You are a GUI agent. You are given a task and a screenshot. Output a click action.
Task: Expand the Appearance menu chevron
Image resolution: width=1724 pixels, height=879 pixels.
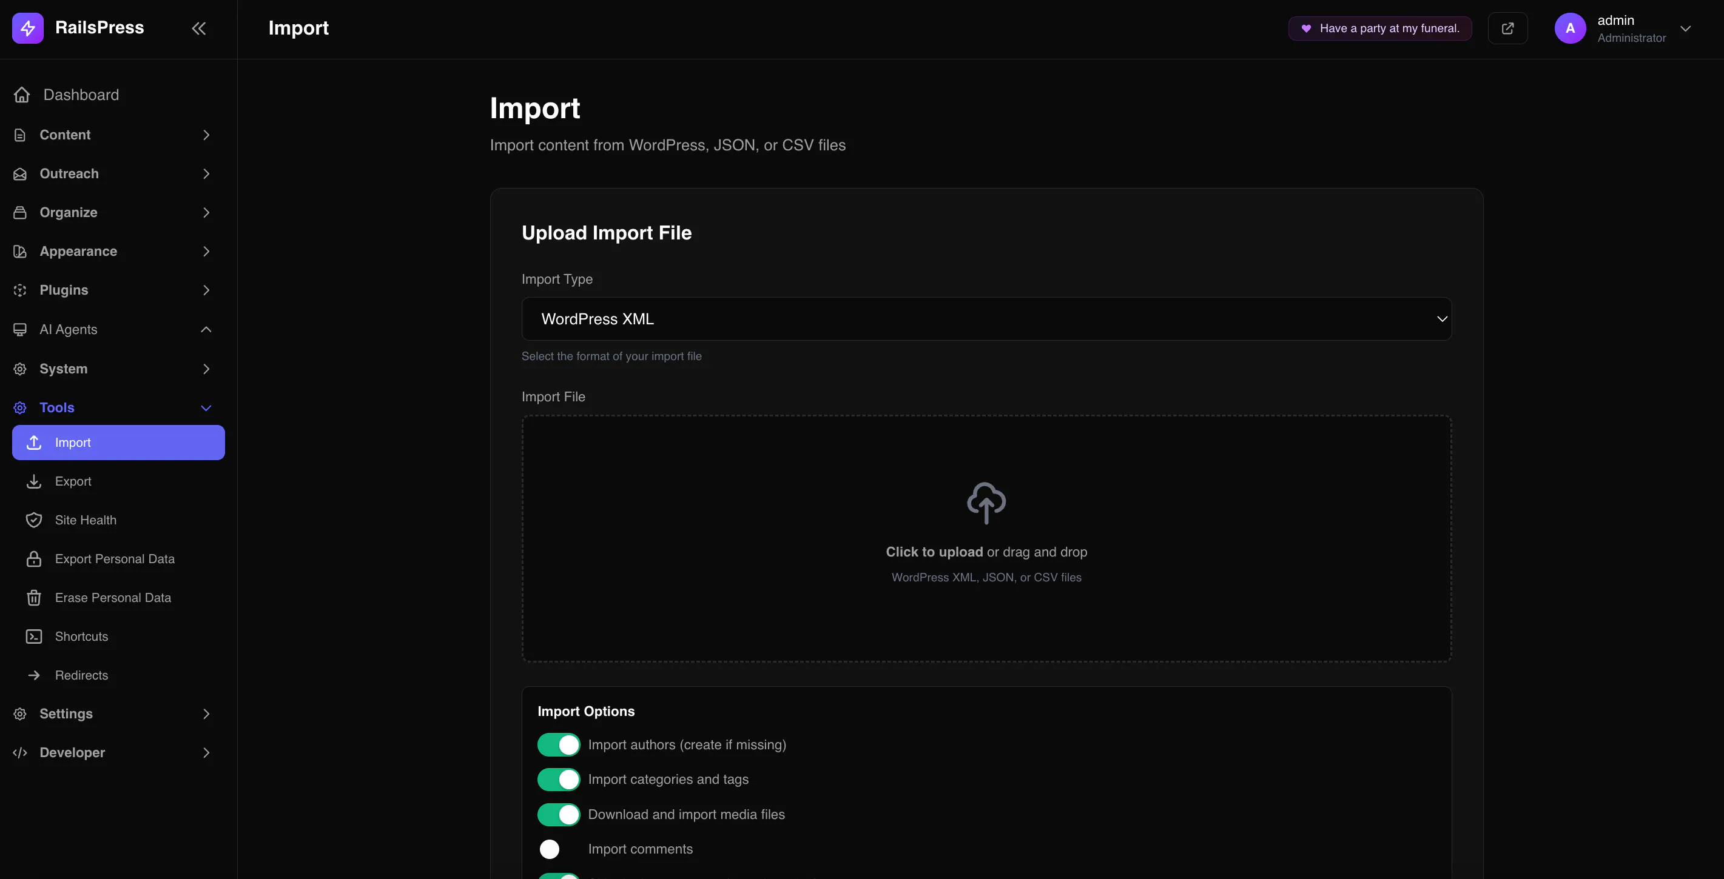click(x=206, y=252)
